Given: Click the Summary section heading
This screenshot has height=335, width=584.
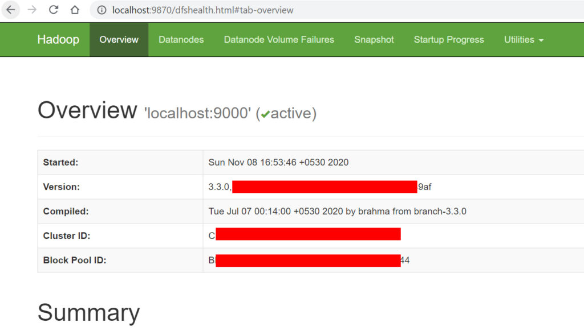Looking at the screenshot, I should (88, 313).
